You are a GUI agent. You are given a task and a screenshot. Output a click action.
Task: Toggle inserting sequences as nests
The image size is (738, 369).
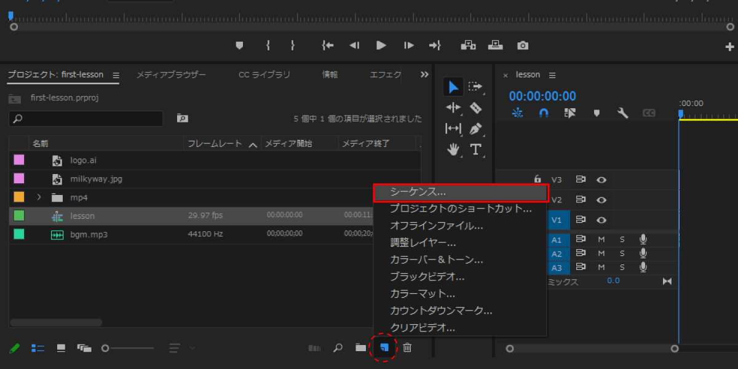(x=518, y=113)
